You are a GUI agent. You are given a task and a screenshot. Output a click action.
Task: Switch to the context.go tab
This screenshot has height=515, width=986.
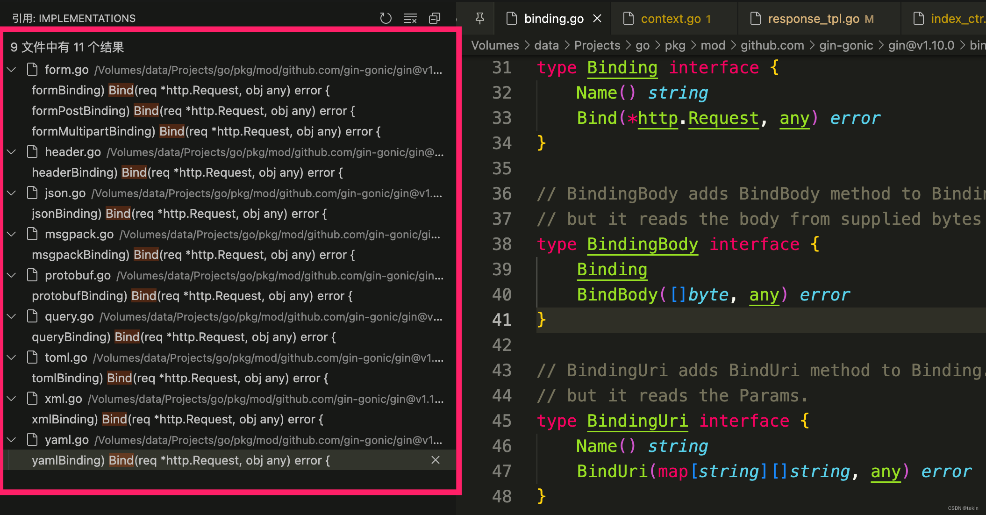tap(670, 19)
